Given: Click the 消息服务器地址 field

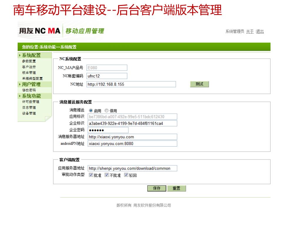Looking at the screenshot, I should pos(133,137).
